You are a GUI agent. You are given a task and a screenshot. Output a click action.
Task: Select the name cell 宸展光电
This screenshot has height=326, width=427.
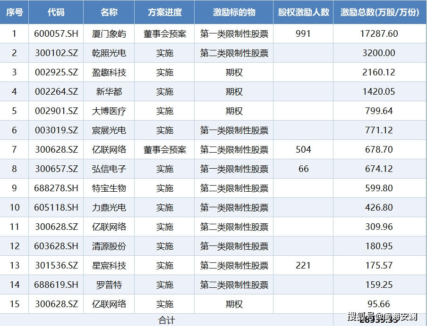point(109,130)
